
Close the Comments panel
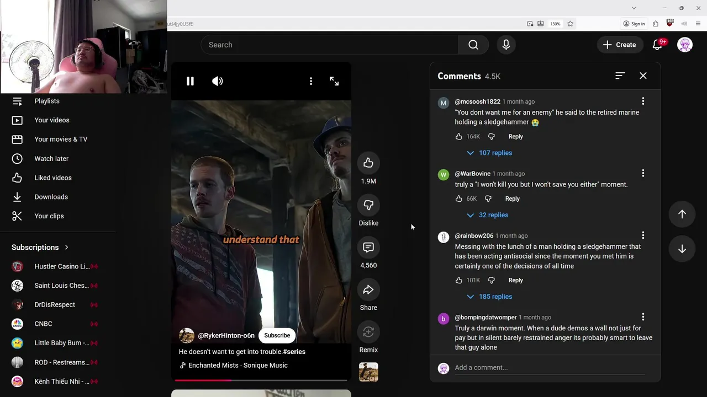643,76
